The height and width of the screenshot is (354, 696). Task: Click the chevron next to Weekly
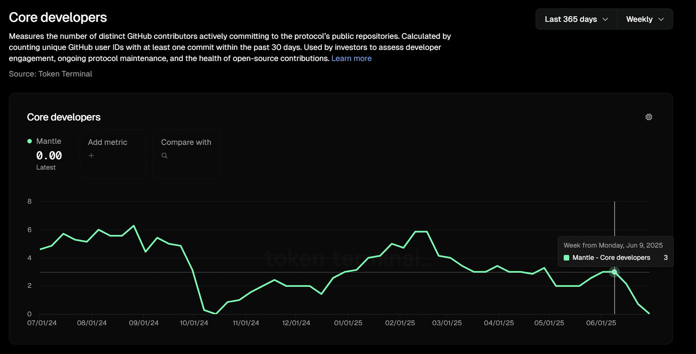click(x=661, y=19)
